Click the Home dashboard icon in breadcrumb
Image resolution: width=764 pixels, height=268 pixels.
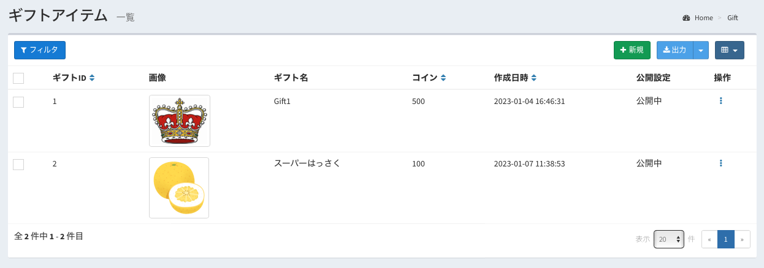(x=686, y=18)
